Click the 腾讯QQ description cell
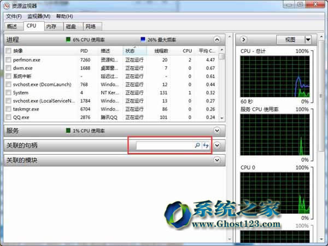328x246 pixels. point(109,117)
